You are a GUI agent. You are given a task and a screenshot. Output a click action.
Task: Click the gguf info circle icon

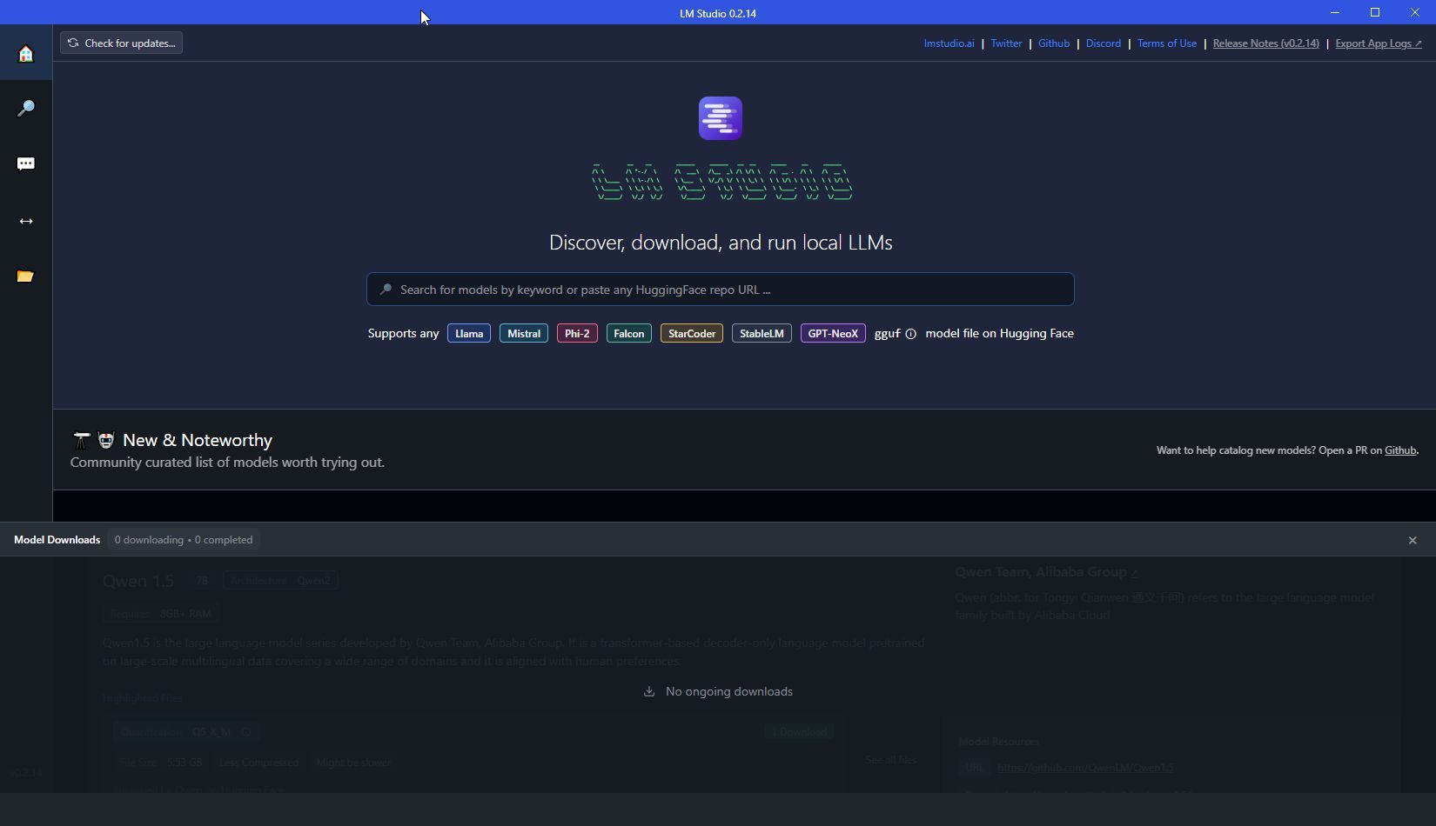(910, 334)
